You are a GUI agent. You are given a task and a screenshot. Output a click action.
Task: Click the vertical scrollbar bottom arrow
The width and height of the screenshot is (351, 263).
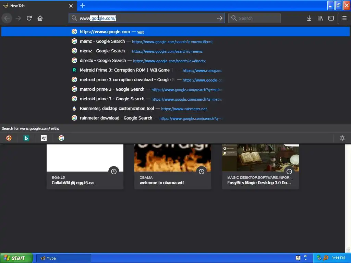[x=348, y=250]
